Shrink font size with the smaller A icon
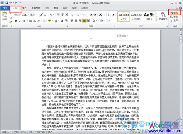Screen dimensions: 183x134 45,15
